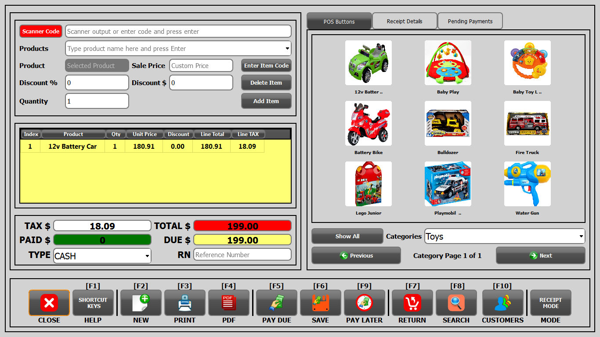Viewport: 600px width, 337px height.
Task: Open Shortcut Keys help
Action: [93, 303]
